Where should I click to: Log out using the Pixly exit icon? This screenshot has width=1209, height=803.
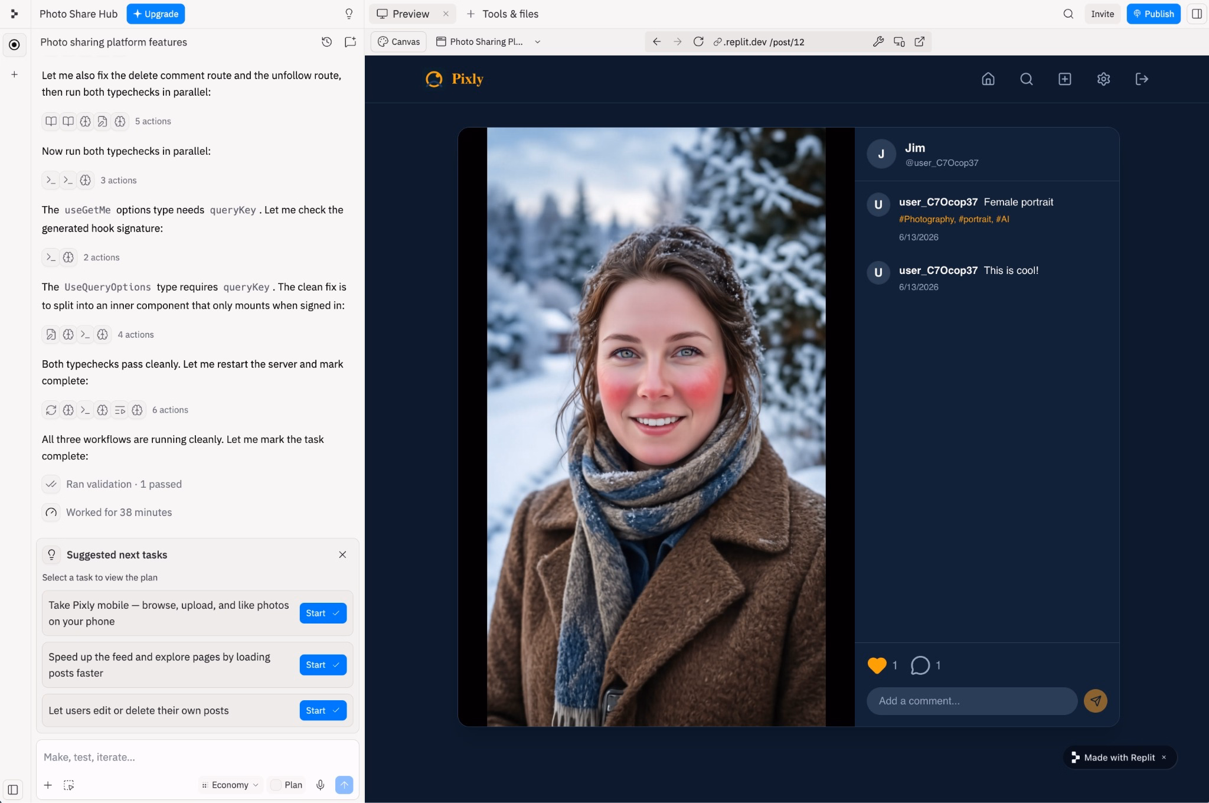1142,79
